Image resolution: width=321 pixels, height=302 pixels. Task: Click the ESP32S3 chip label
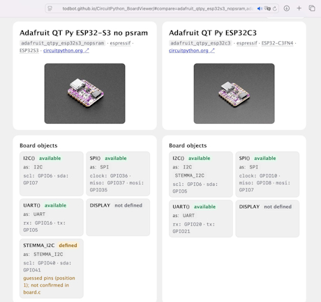(29, 51)
